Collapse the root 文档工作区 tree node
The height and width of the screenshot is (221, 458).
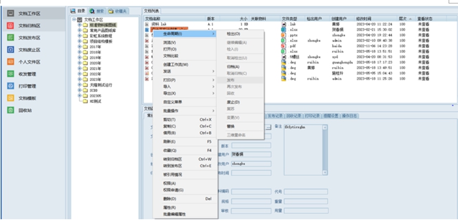pos(74,20)
